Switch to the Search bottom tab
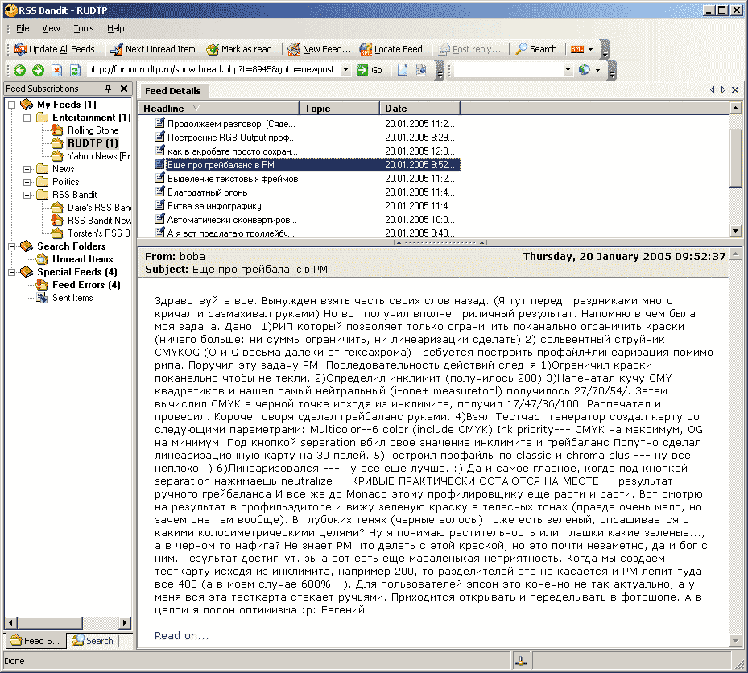The width and height of the screenshot is (748, 673). [x=93, y=641]
